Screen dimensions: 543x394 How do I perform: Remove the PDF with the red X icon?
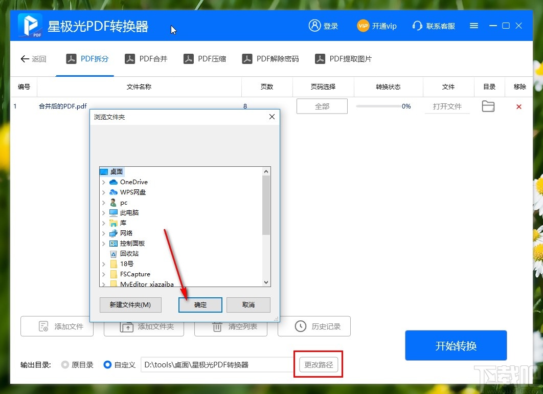point(519,106)
